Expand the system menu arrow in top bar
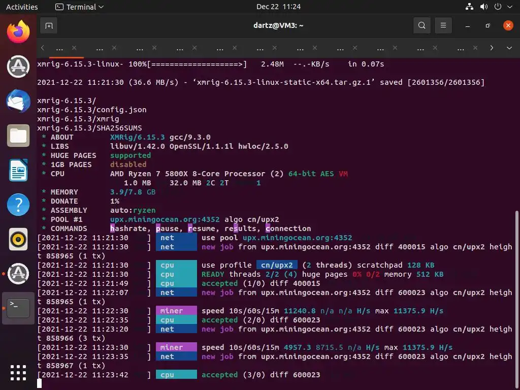520x390 pixels. (x=510, y=7)
